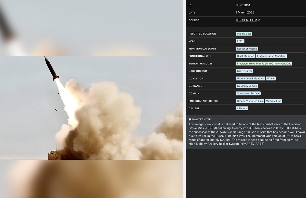The height and width of the screenshot is (198, 306).
Task: Select the Guided Munition guidance tag
Action: tap(247, 86)
